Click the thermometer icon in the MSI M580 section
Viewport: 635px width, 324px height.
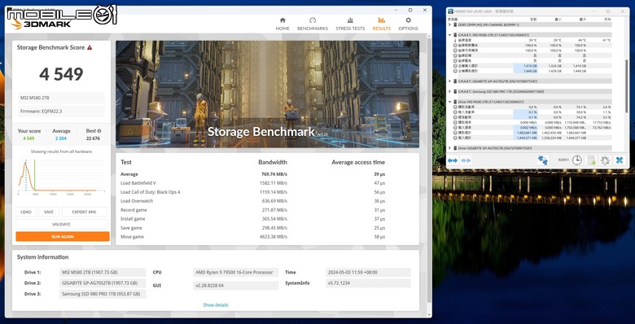point(455,40)
